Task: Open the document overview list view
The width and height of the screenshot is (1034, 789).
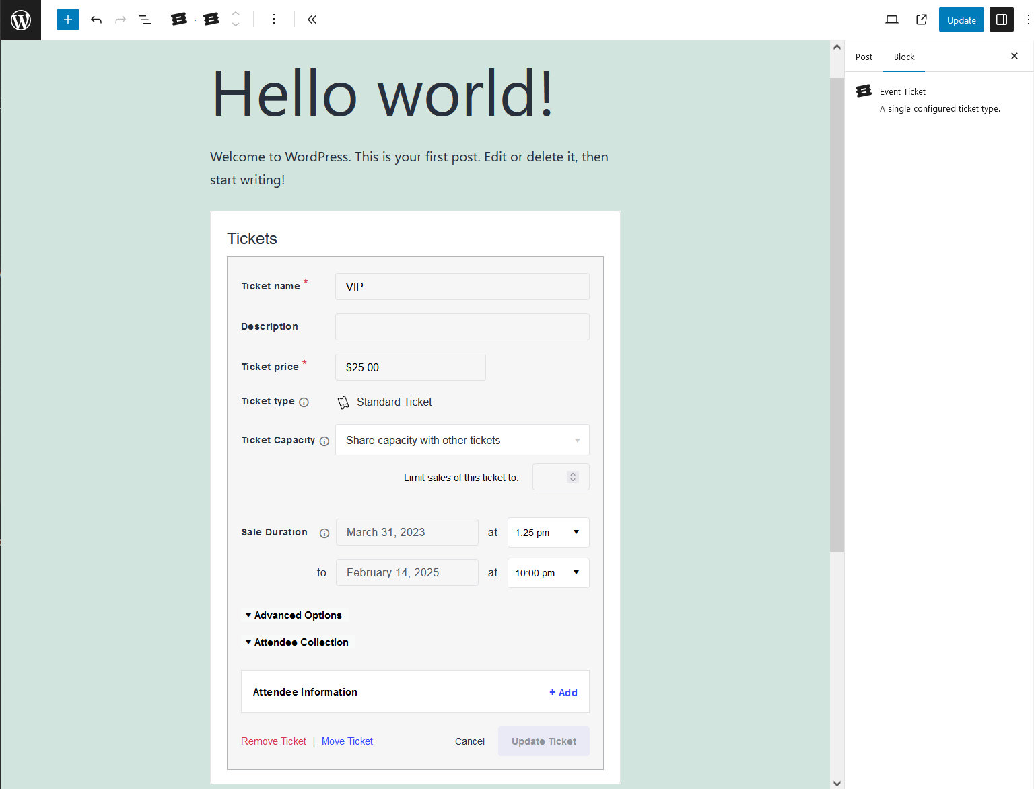Action: tap(145, 20)
